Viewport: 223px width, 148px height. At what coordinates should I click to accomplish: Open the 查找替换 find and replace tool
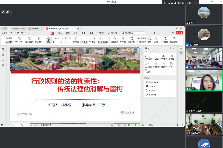coord(115,40)
